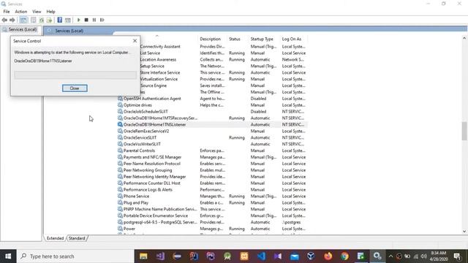The image size is (468, 263).
Task: Open Firefox from the taskbar
Action: 328,256
